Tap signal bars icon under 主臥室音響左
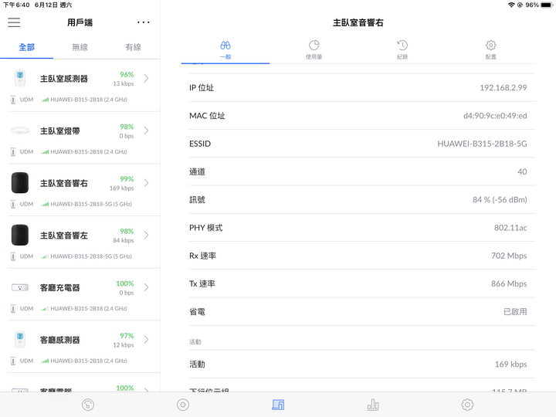This screenshot has width=556, height=417. [x=45, y=256]
